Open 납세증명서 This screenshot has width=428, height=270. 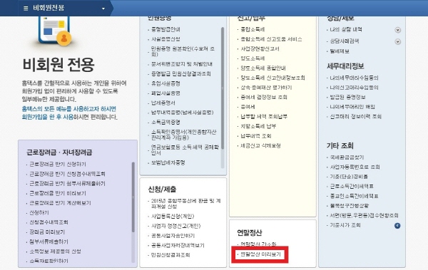click(x=163, y=103)
